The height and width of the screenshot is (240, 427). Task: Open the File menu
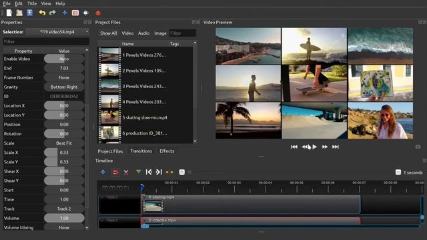(x=7, y=3)
